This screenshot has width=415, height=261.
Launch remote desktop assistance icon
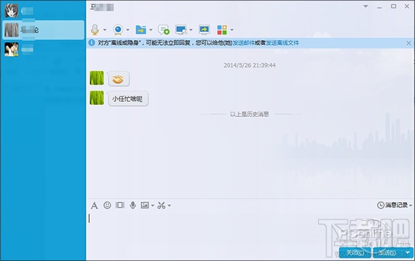181,30
